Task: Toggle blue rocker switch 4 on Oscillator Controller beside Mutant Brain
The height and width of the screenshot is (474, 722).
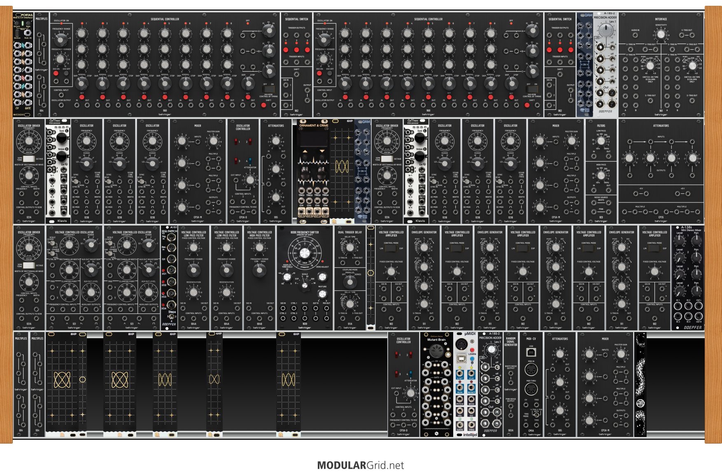Action: pos(410,374)
